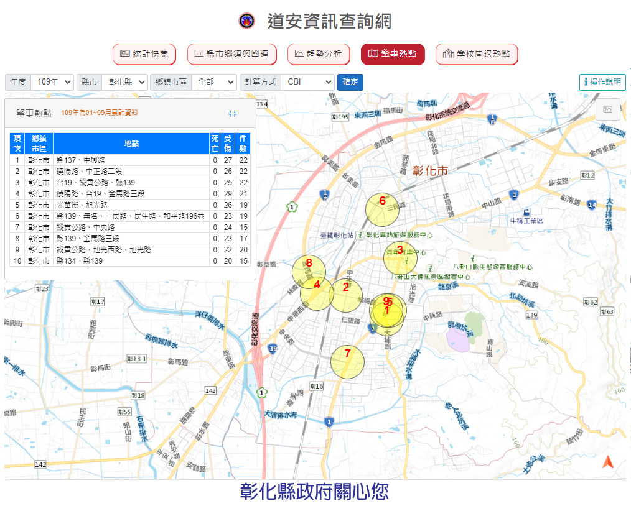
Task: Open the basemap image switcher icon
Action: (x=607, y=109)
